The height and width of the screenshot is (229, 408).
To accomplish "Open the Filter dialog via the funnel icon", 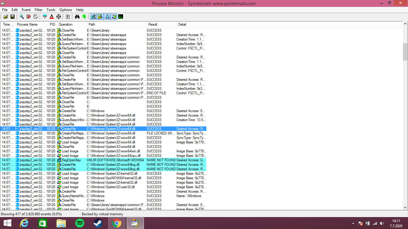I will (45, 17).
